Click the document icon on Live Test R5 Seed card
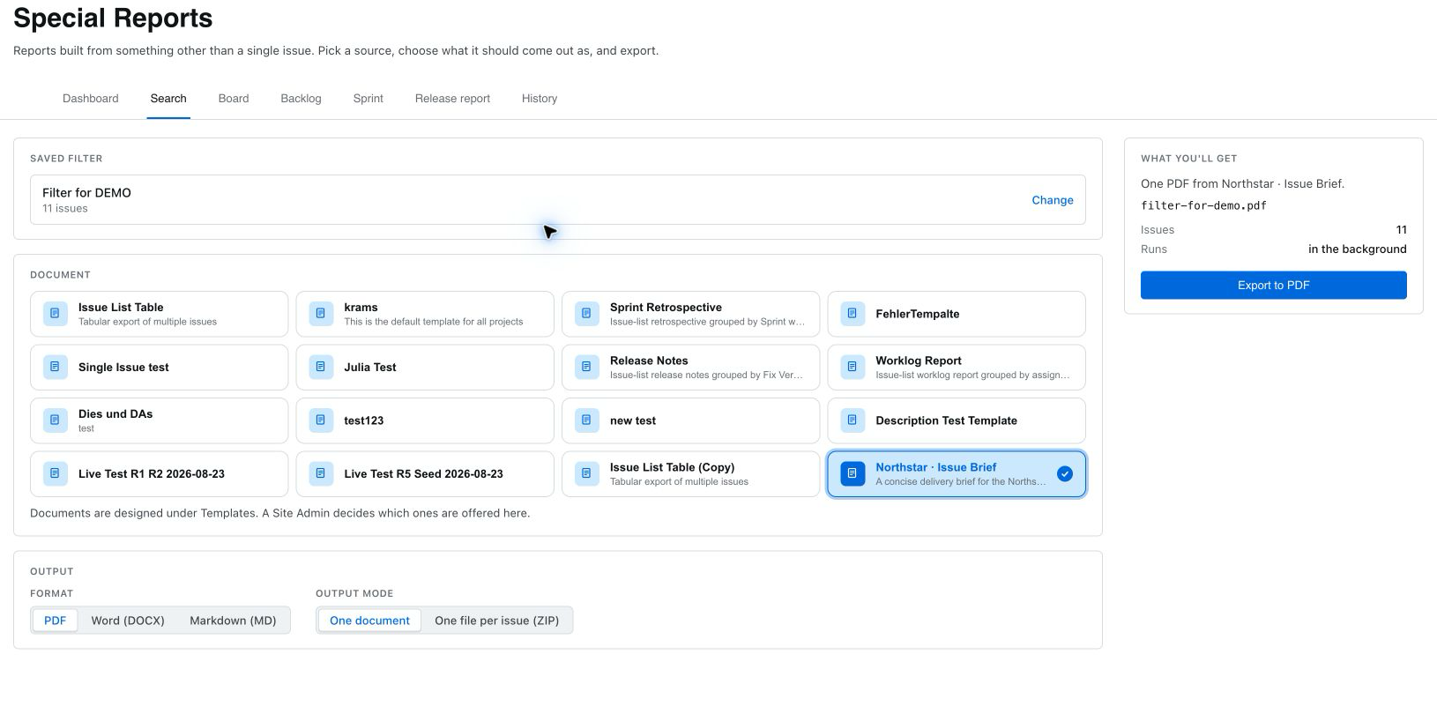 tap(321, 473)
